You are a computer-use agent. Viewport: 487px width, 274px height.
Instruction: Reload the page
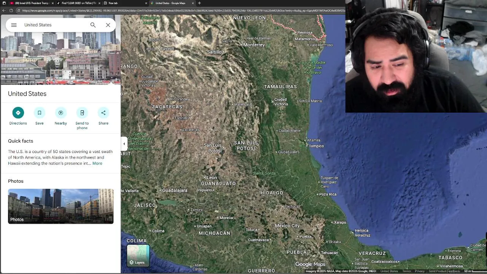pos(11,10)
